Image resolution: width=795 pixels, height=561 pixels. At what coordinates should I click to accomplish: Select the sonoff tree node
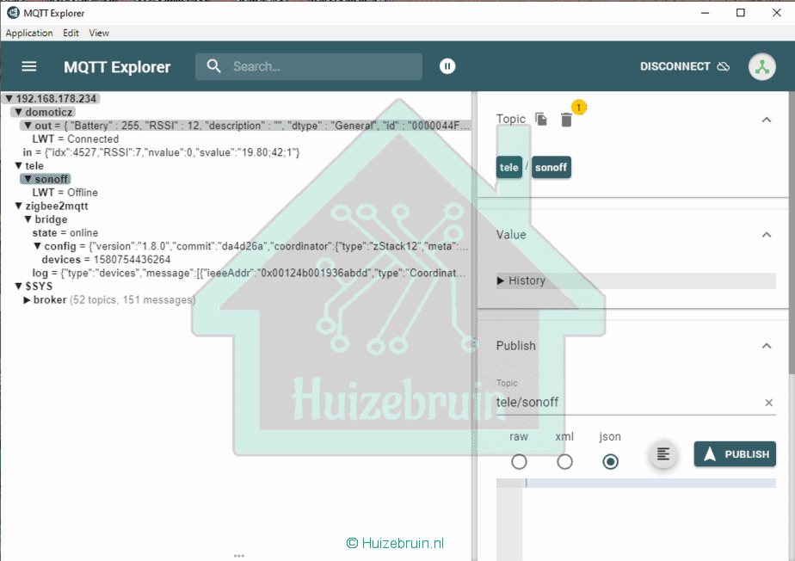tap(45, 179)
